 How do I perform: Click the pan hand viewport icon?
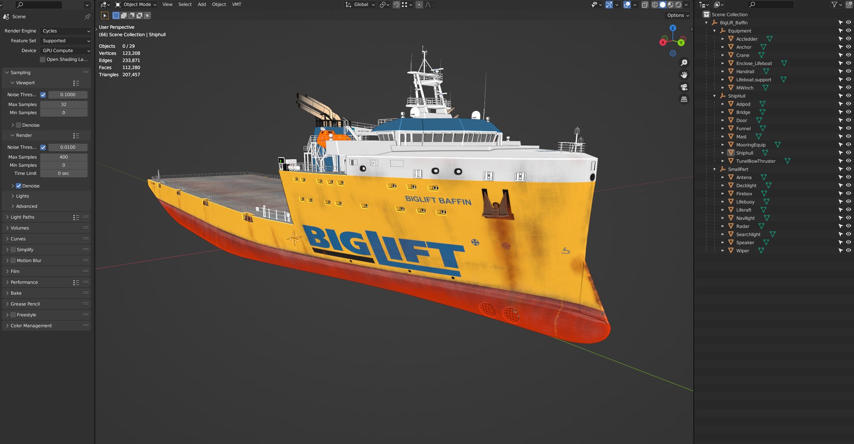click(684, 75)
